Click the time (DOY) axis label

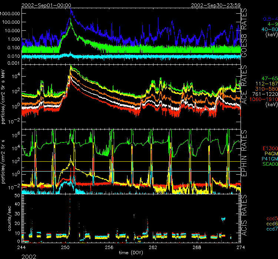click(131, 252)
